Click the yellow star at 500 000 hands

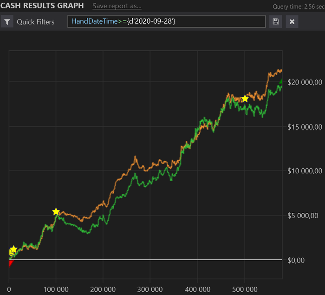(x=245, y=98)
